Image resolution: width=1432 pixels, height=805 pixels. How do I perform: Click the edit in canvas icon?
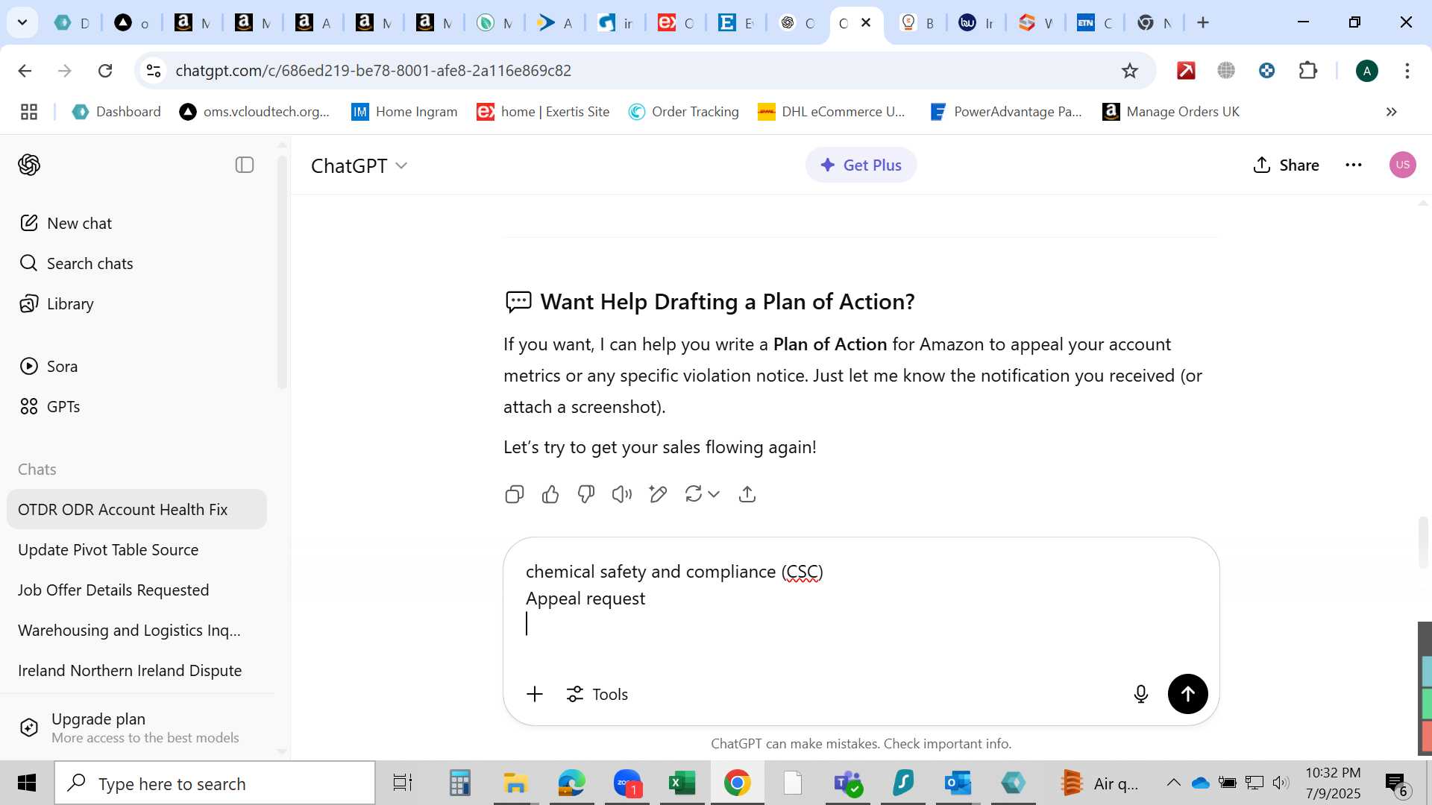pos(658,494)
